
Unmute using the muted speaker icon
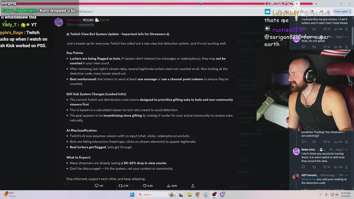pyautogui.click(x=267, y=28)
